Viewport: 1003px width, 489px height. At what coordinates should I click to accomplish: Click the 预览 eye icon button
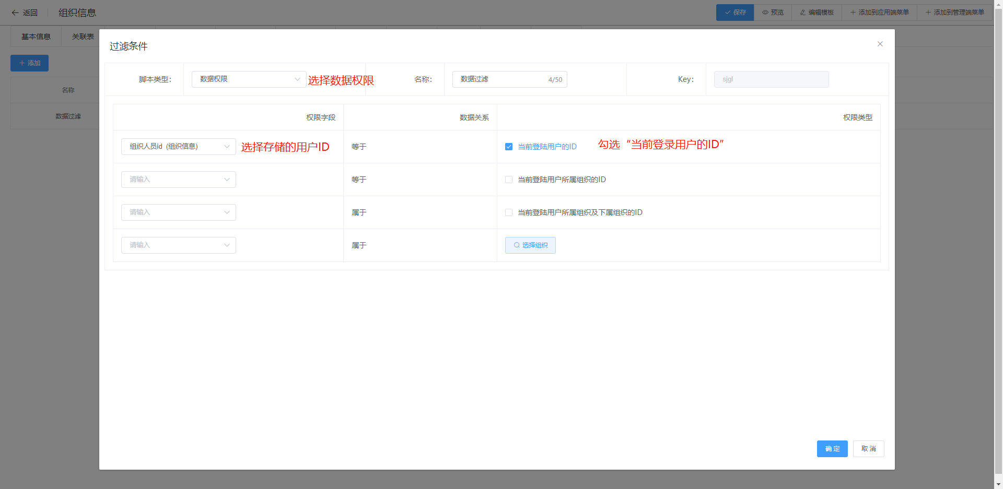click(773, 13)
